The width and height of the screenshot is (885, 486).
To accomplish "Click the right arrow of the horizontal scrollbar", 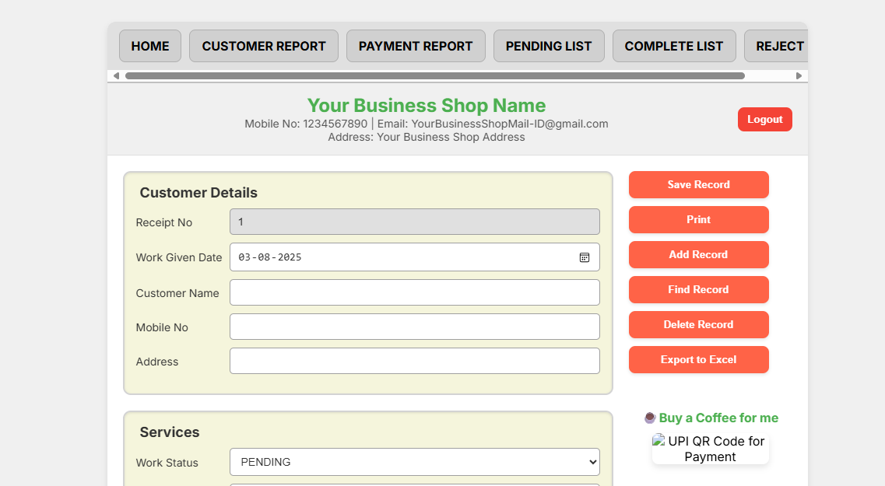I will coord(799,75).
